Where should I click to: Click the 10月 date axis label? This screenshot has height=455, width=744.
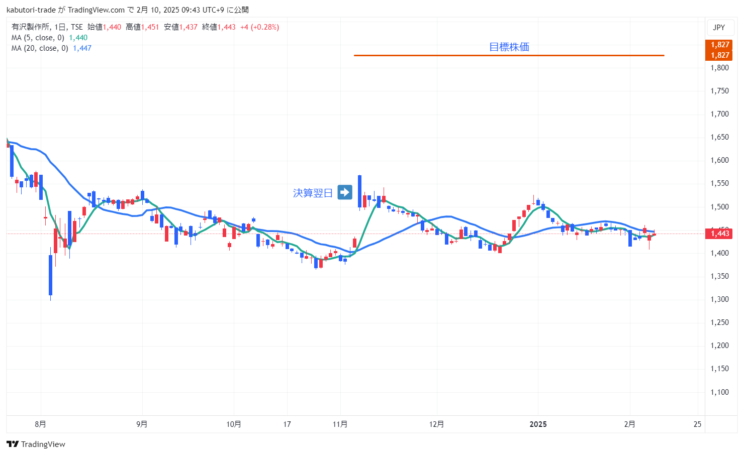[234, 424]
